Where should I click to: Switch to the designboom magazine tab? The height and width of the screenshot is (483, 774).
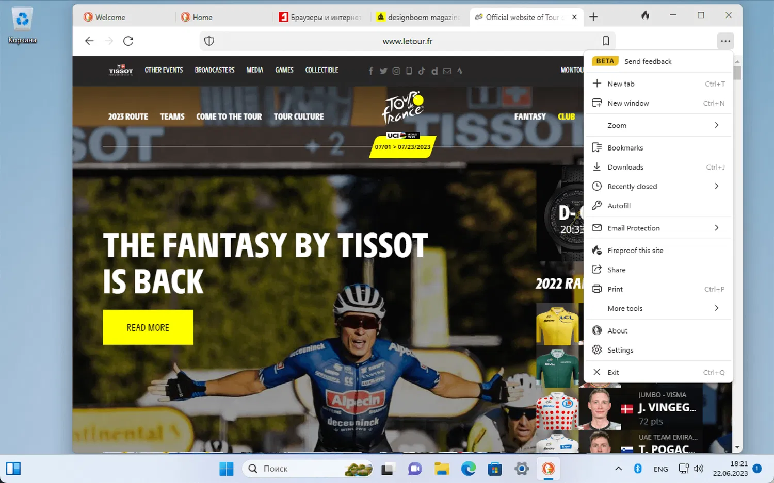tap(418, 17)
